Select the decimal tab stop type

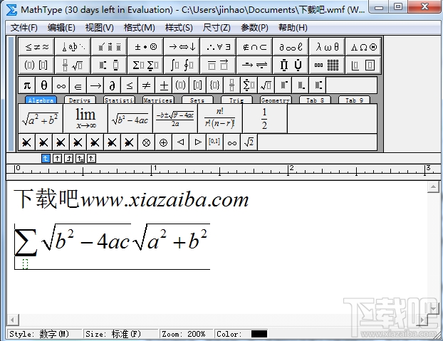(x=91, y=159)
